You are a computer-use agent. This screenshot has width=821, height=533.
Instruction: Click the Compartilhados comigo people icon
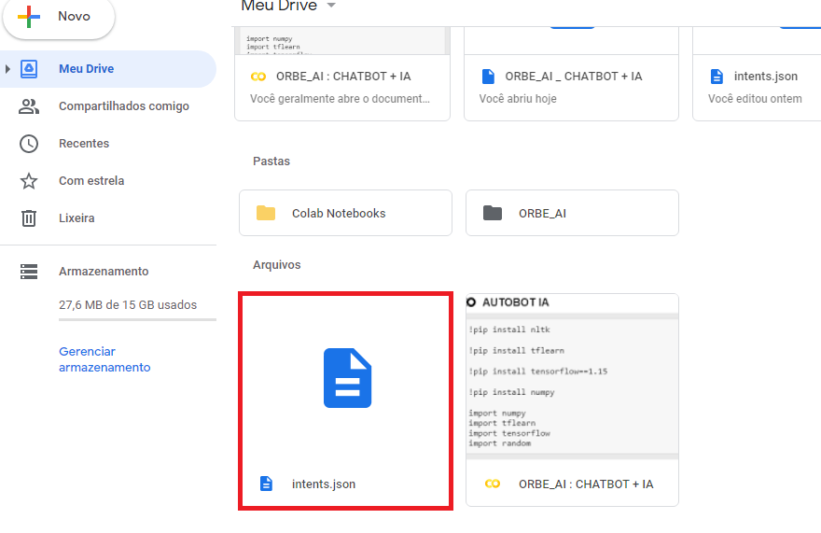(x=29, y=106)
